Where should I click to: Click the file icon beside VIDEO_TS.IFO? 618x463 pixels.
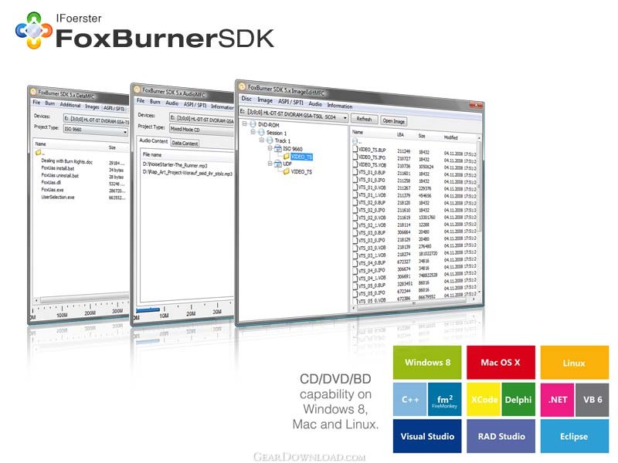pyautogui.click(x=355, y=157)
